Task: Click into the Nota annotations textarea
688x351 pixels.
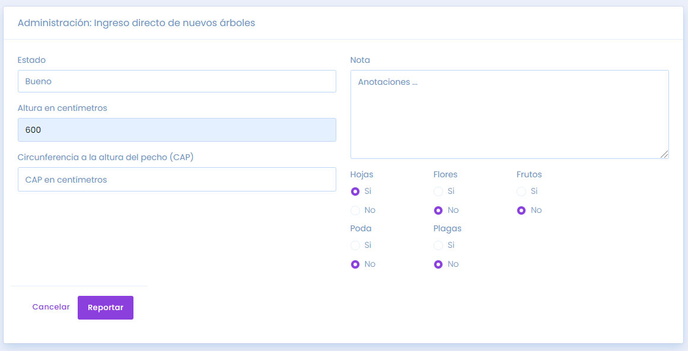Action: coord(509,114)
